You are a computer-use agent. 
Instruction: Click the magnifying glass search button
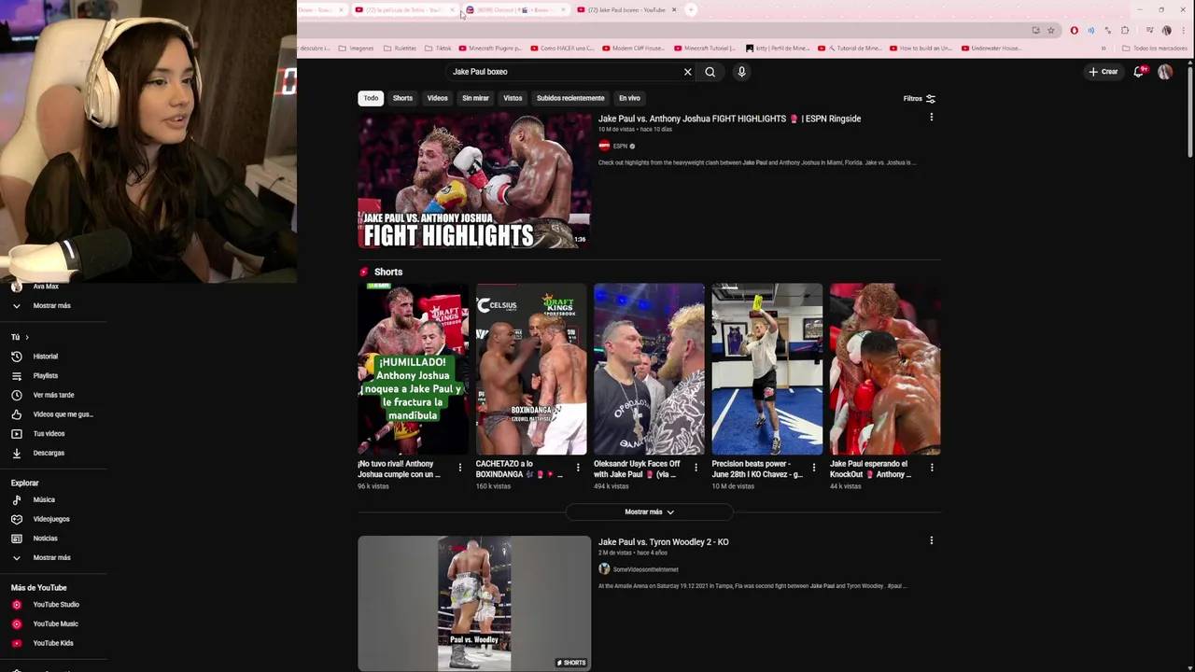click(x=710, y=72)
